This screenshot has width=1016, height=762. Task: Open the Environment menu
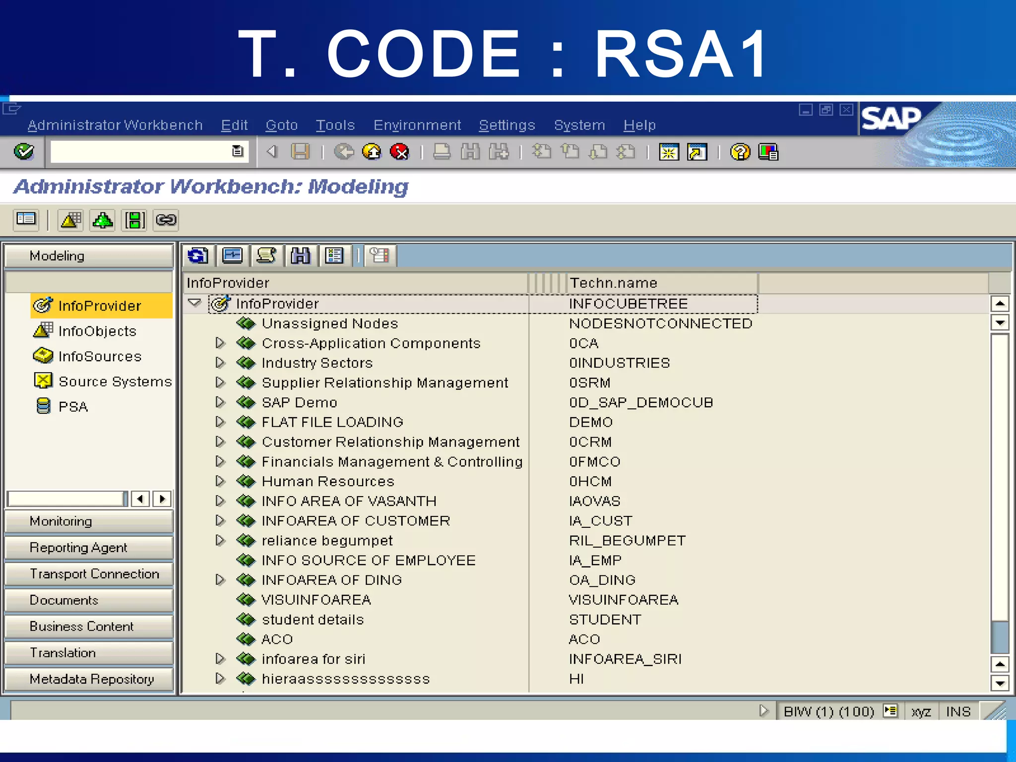pos(417,125)
